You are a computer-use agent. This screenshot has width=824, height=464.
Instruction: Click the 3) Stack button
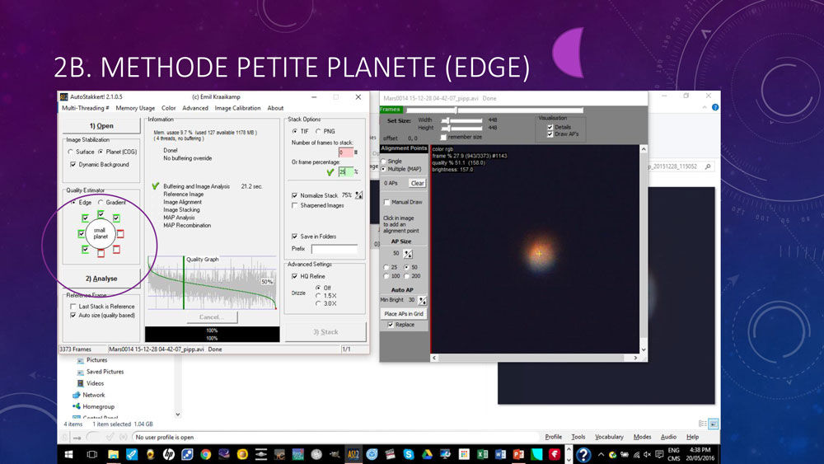(325, 331)
